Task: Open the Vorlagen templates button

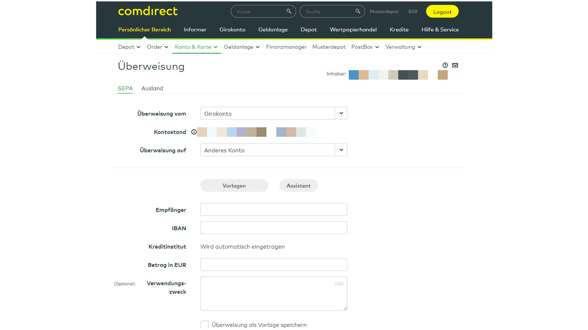Action: tap(234, 186)
